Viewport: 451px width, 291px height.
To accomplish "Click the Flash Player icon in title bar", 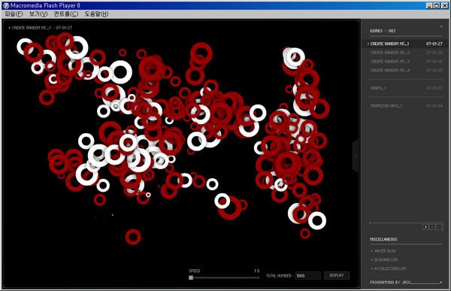I will (6, 5).
